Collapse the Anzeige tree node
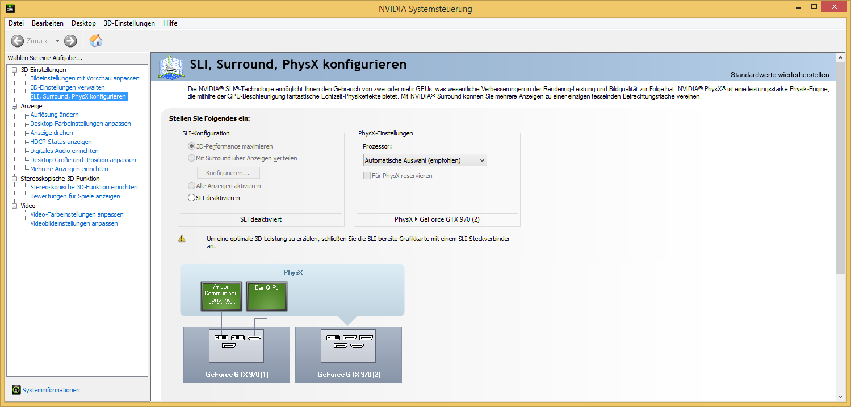This screenshot has width=851, height=407. tap(15, 106)
